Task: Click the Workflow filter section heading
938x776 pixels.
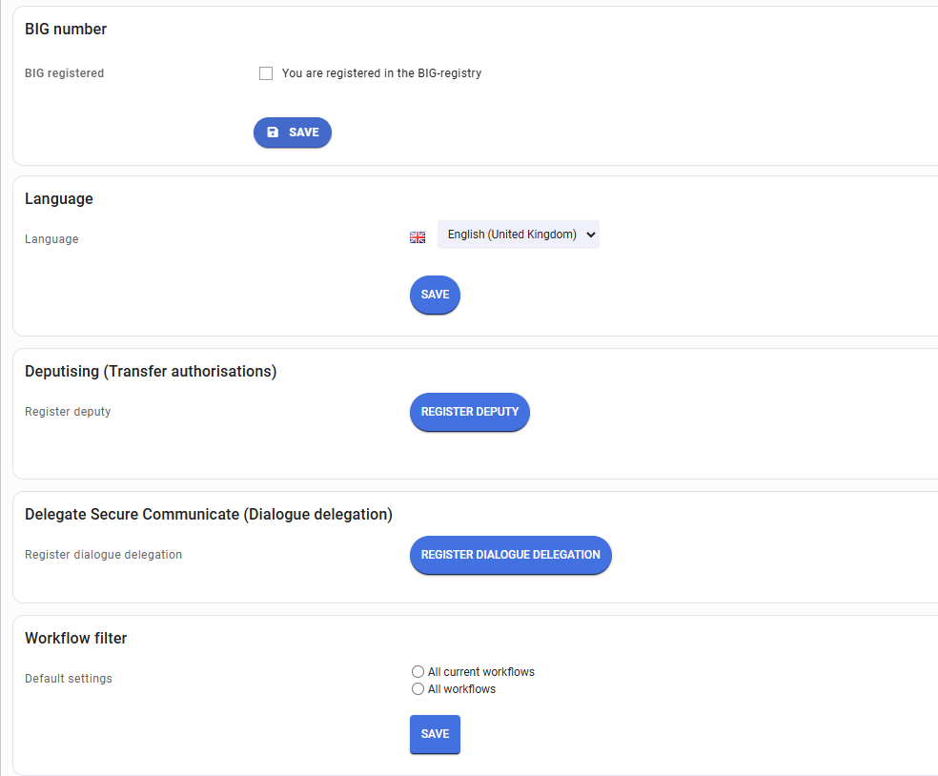Action: click(x=76, y=639)
